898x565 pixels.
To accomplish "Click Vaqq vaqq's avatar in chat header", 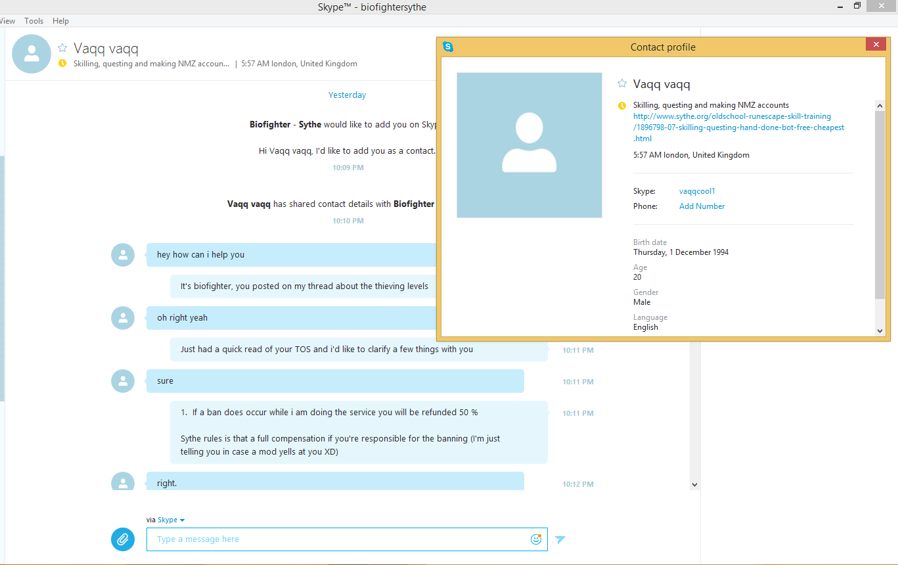I will (32, 54).
